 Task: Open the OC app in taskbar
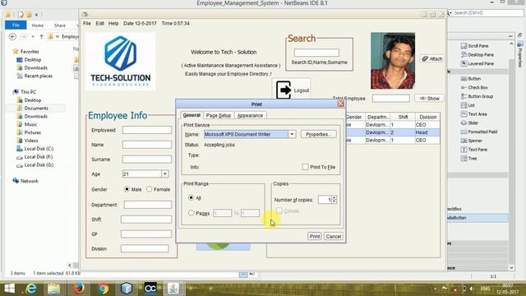pyautogui.click(x=150, y=289)
